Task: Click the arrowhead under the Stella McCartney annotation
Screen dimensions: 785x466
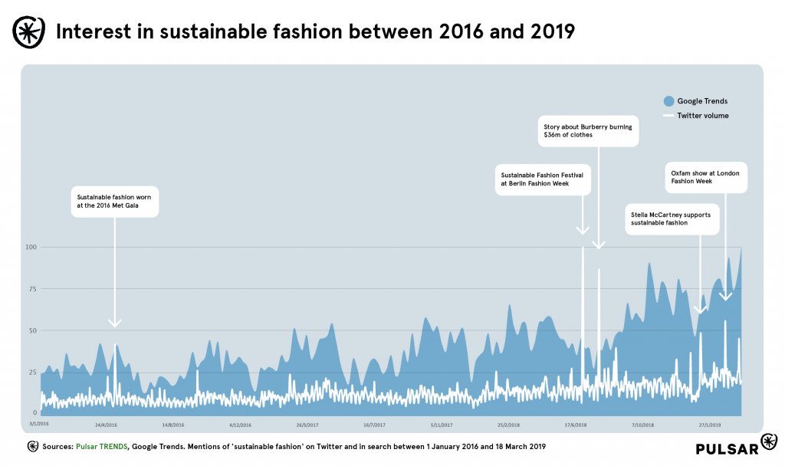Action: pos(701,309)
